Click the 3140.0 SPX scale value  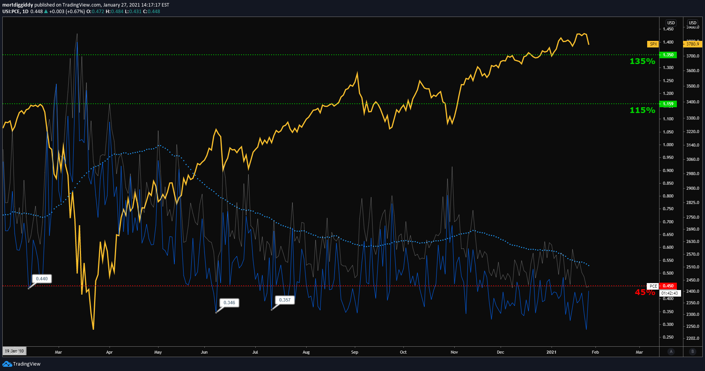click(693, 145)
